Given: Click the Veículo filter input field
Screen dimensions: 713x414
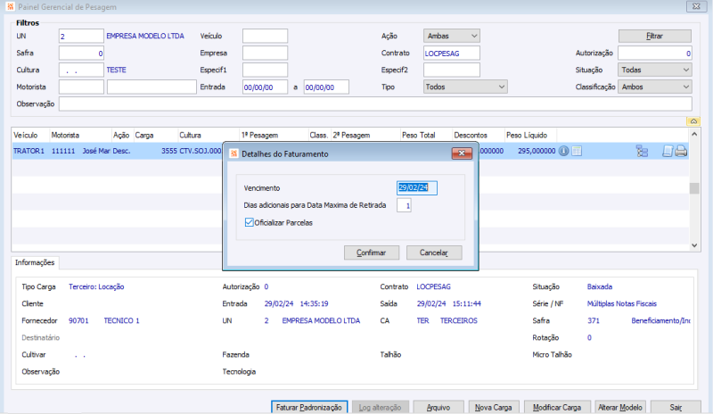Looking at the screenshot, I should pos(265,36).
